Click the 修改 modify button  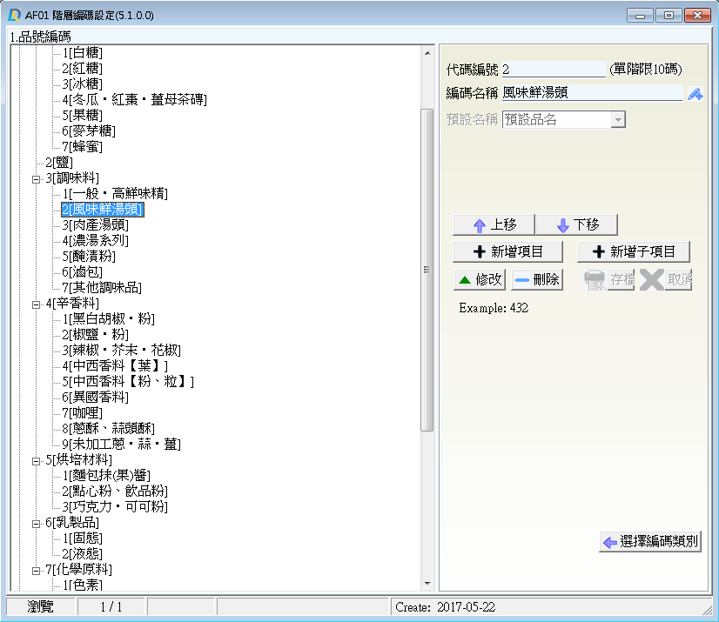click(480, 279)
